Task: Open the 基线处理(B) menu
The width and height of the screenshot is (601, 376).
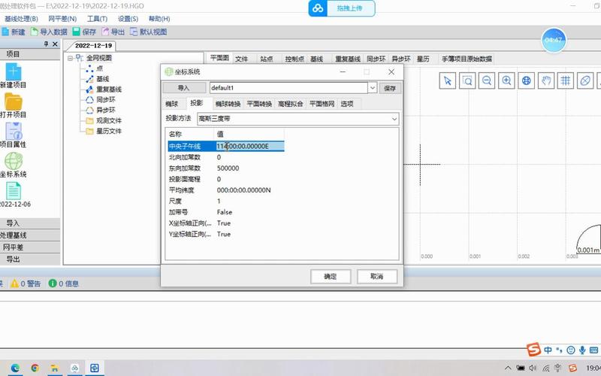Action: pos(21,19)
